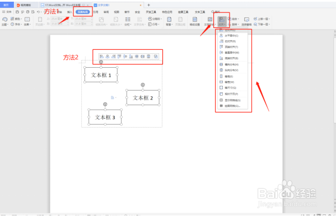Screen dimensions: 336x216
Task: Toggle 相对于页(P) in align menu
Action: [233, 94]
